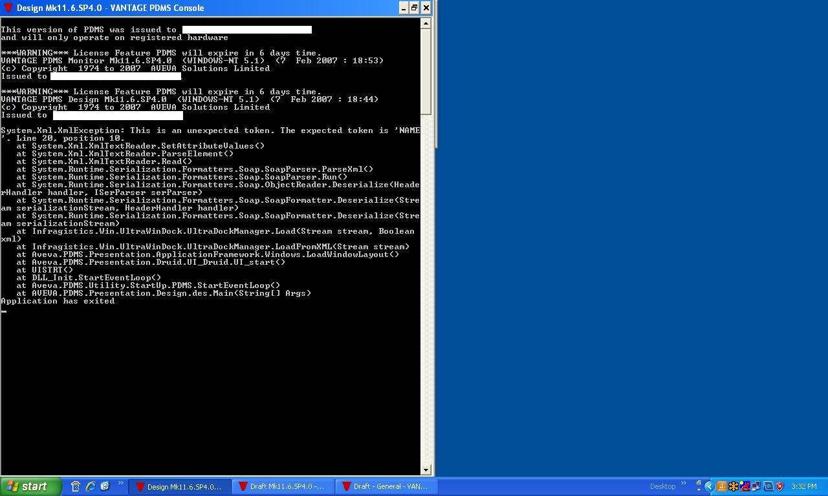The image size is (828, 496).
Task: Click the 'UltraDockManager.LoadFromXML' stack line
Action: point(213,247)
